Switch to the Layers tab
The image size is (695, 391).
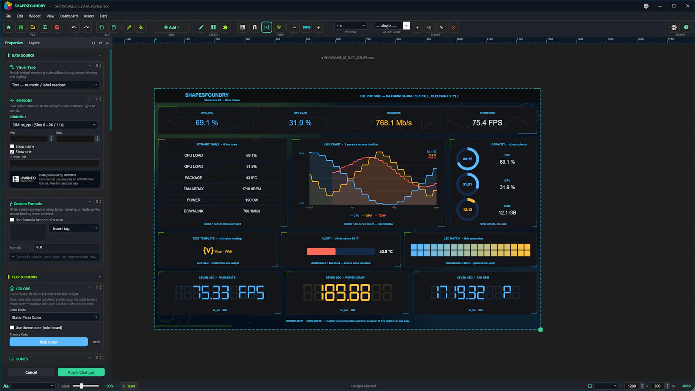tap(34, 43)
